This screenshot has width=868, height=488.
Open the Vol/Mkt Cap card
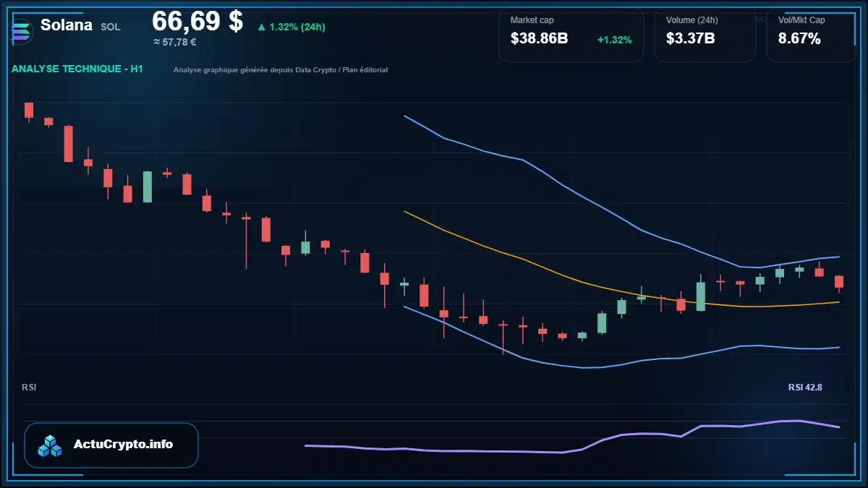(812, 35)
